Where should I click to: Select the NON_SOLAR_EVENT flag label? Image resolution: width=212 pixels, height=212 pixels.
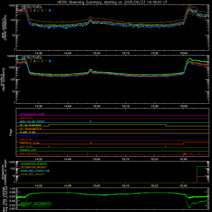(x=32, y=122)
